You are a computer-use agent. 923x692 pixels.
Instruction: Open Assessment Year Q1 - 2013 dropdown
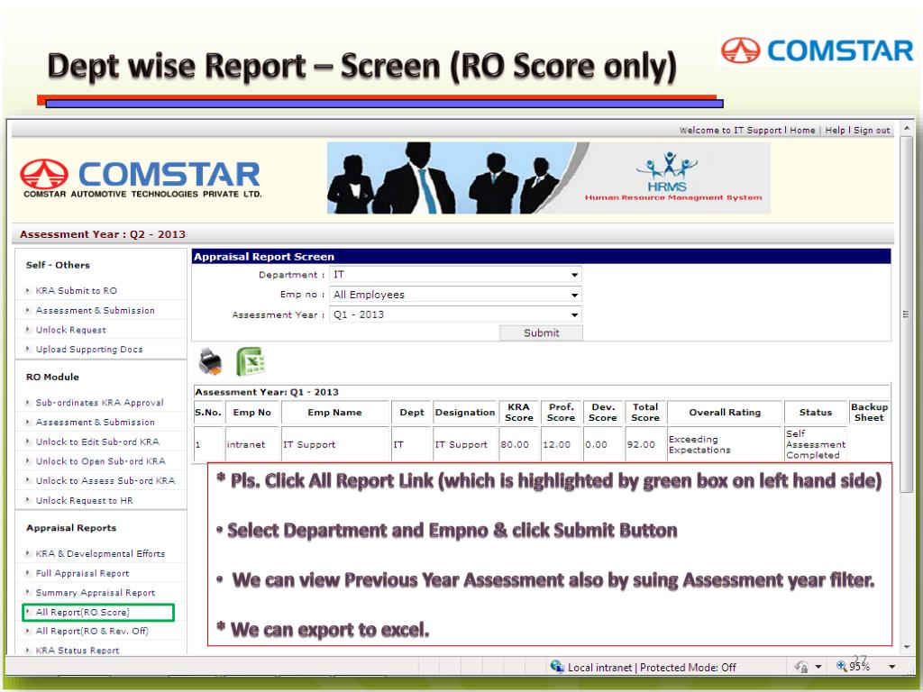click(456, 314)
